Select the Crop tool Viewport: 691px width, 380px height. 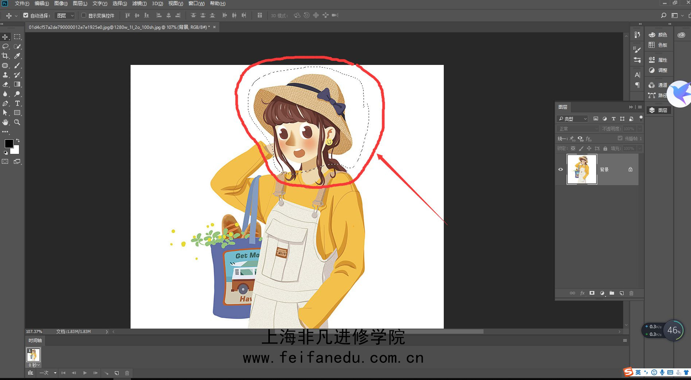click(x=5, y=56)
